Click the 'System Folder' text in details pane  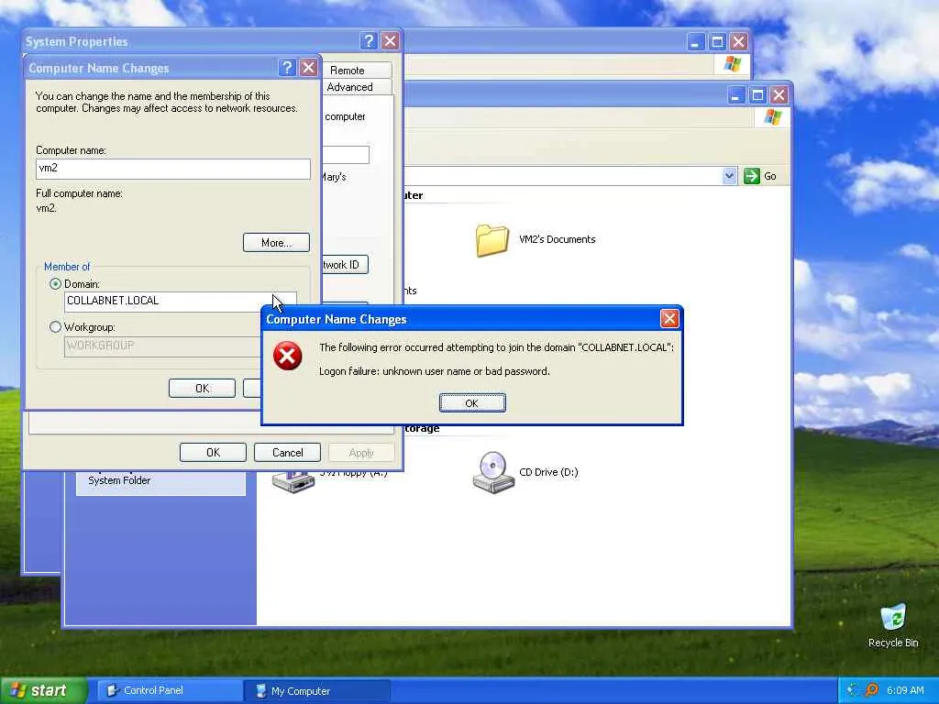pos(119,480)
